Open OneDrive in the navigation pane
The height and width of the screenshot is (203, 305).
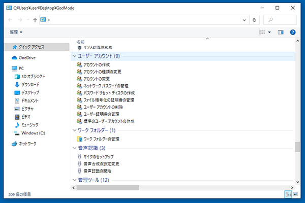(26, 58)
